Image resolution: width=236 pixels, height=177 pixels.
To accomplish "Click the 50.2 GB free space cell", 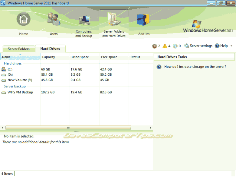I will 106,74.
